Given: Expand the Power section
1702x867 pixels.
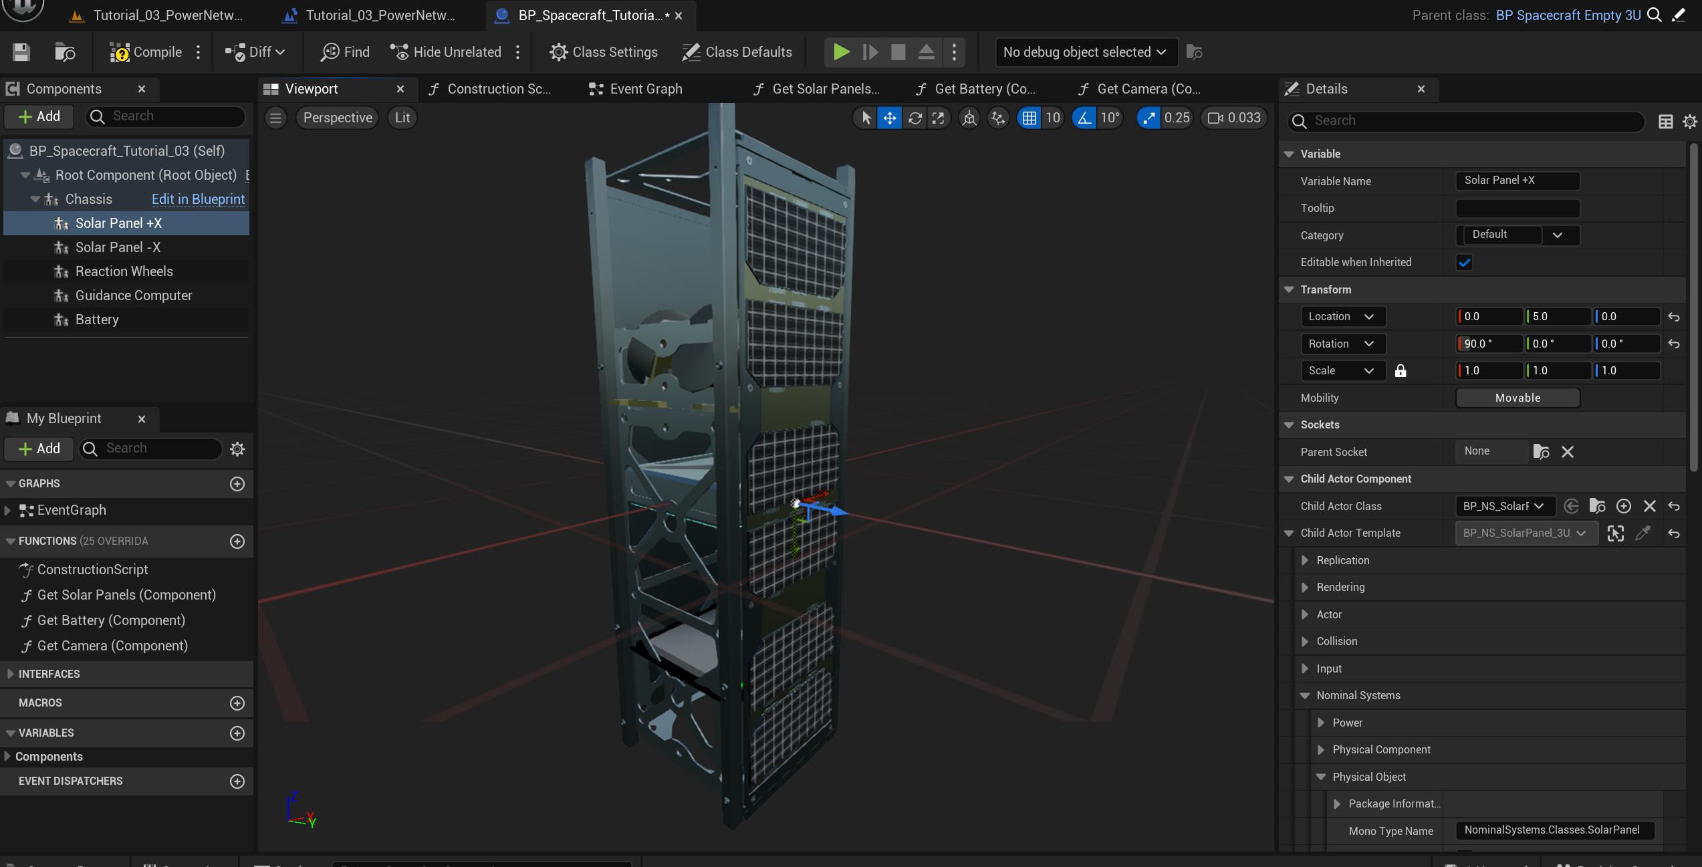Looking at the screenshot, I should click(1320, 723).
